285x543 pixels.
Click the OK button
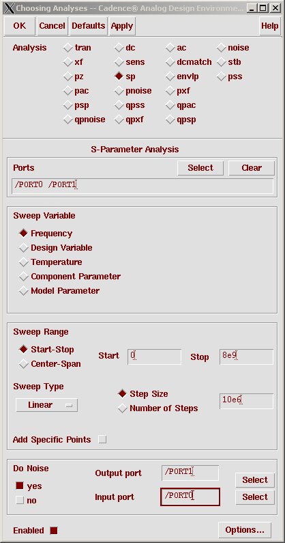coord(20,26)
